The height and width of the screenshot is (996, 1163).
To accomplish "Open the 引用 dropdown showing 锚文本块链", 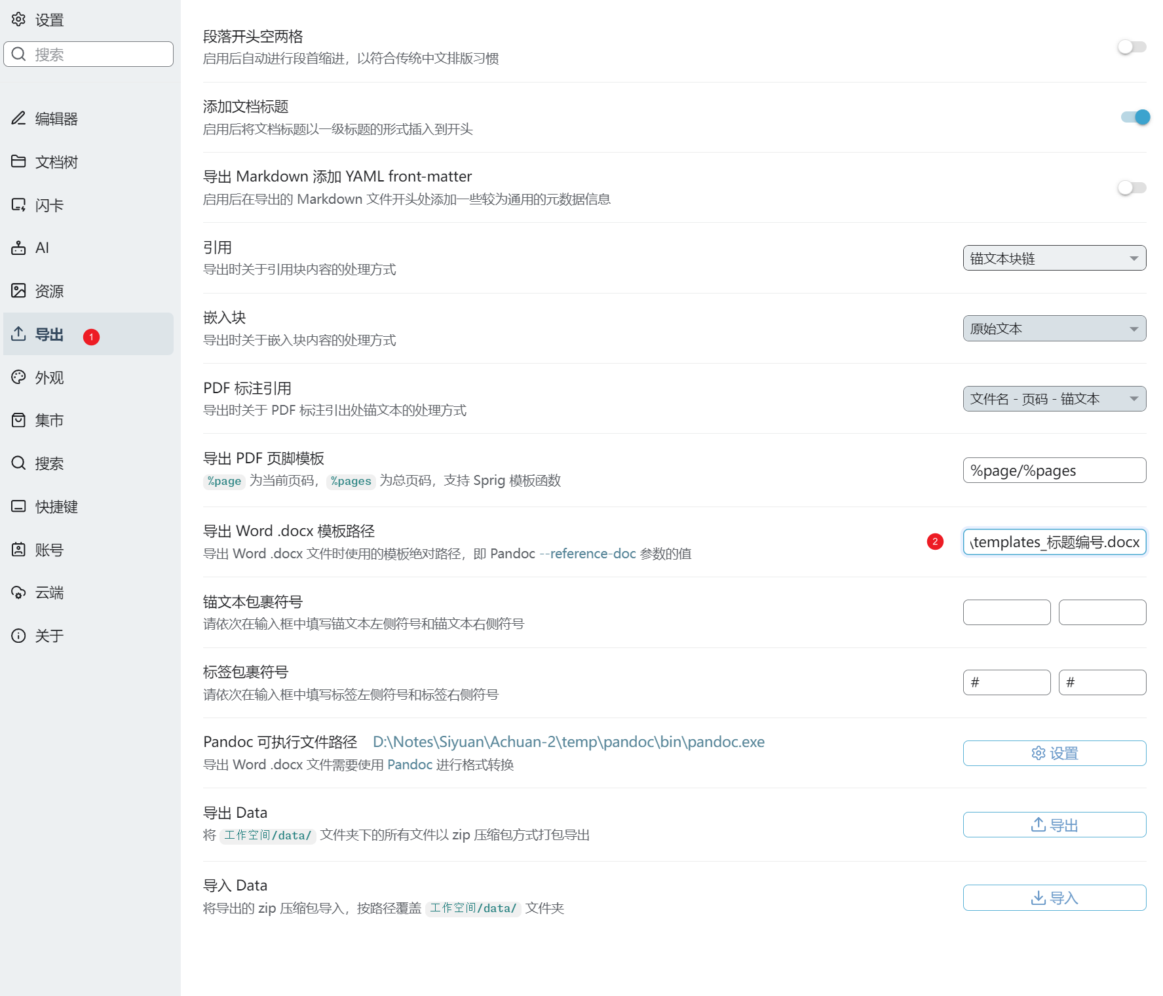I will click(1054, 258).
